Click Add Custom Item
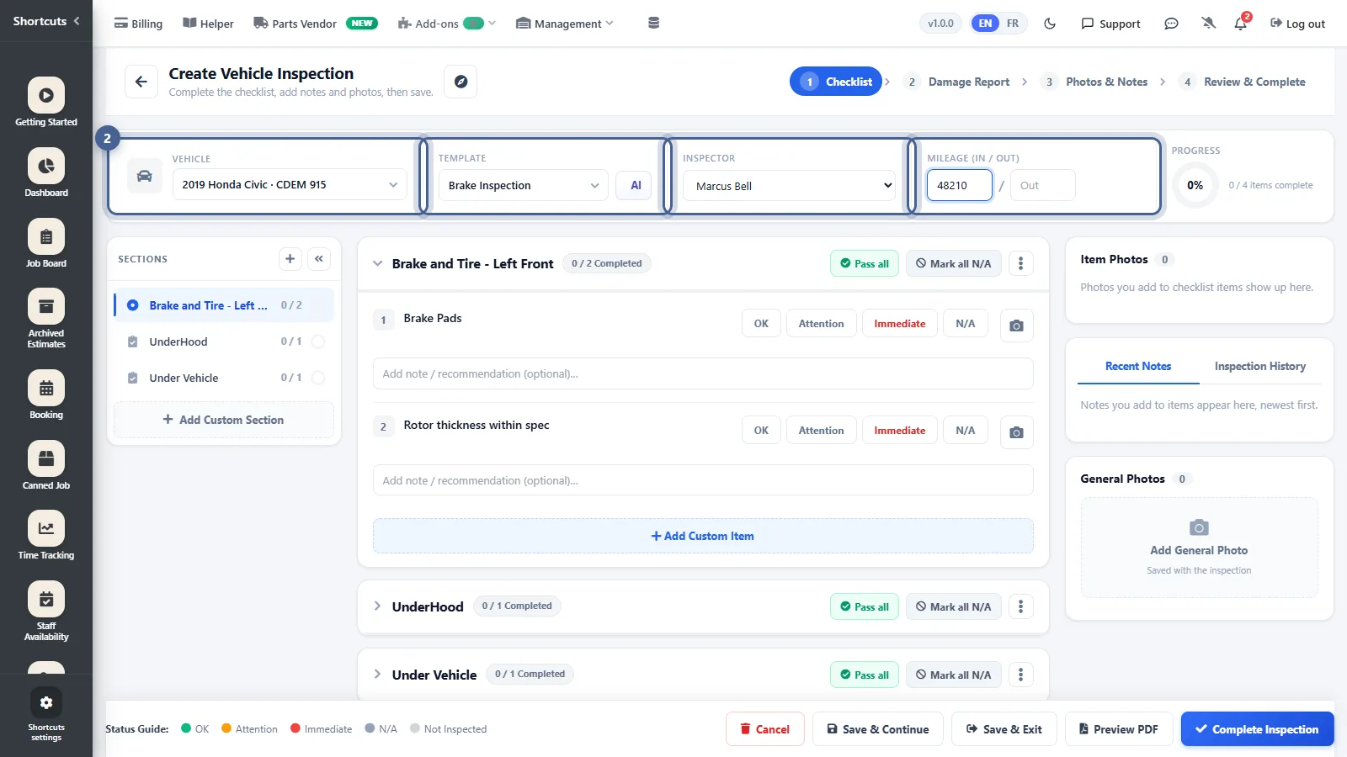The height and width of the screenshot is (757, 1347). pyautogui.click(x=703, y=536)
